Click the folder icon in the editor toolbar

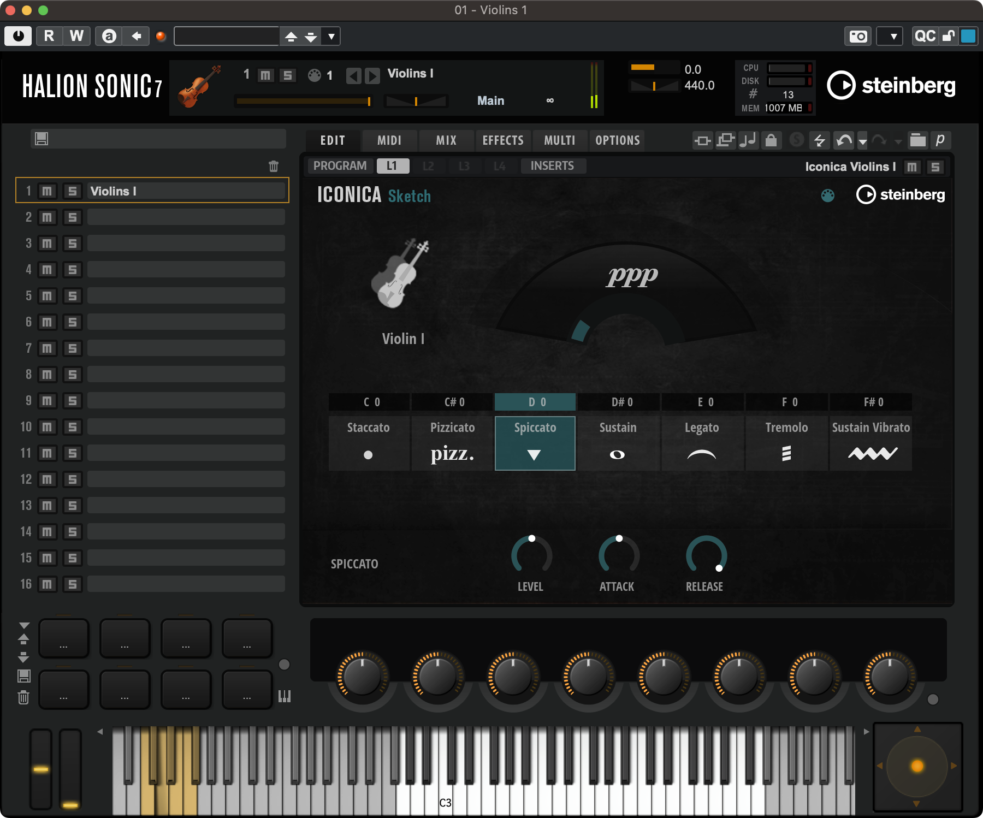click(x=917, y=140)
